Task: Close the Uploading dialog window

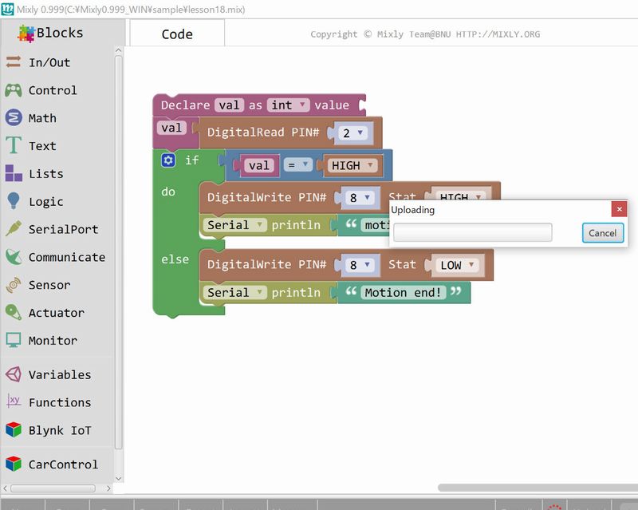Action: (x=619, y=209)
